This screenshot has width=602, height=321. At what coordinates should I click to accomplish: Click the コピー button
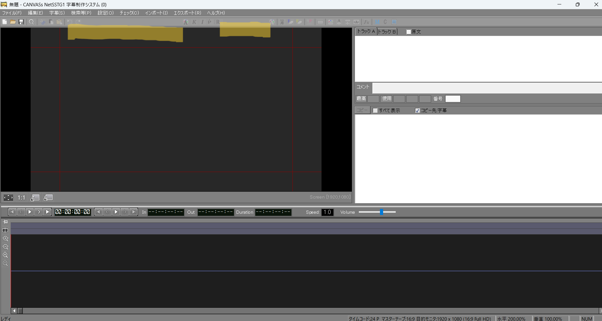point(362,110)
